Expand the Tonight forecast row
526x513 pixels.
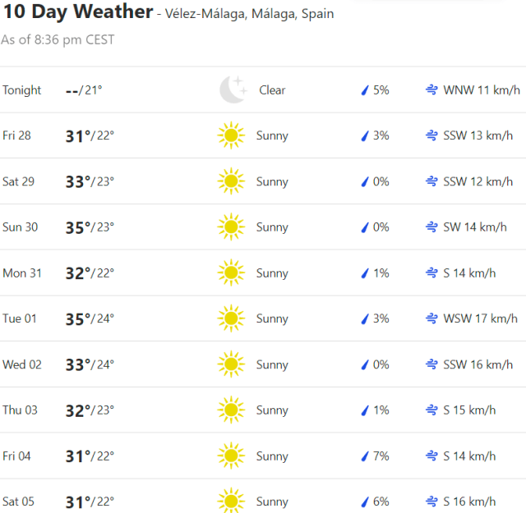[x=263, y=90]
